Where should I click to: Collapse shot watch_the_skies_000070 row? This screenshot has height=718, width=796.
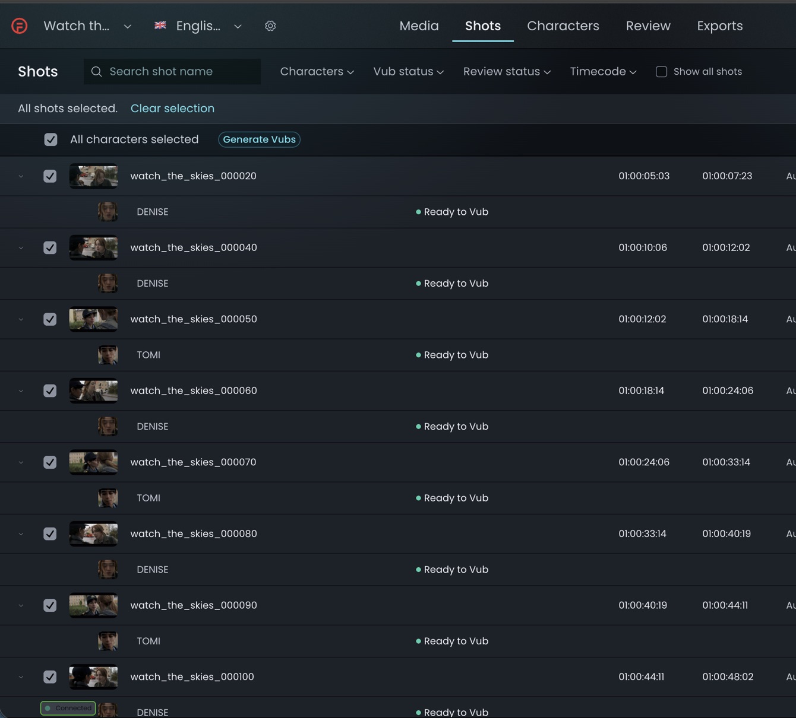tap(21, 462)
